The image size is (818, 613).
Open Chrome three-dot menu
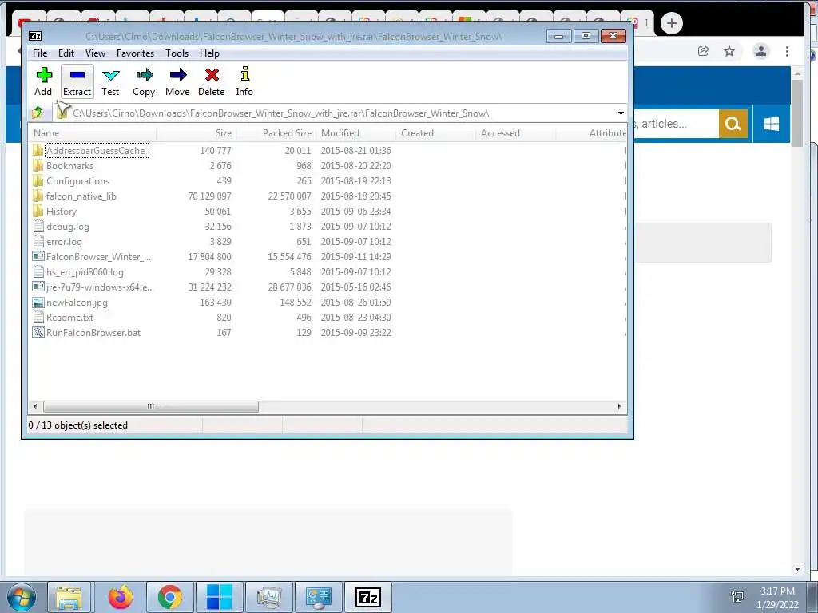point(787,51)
